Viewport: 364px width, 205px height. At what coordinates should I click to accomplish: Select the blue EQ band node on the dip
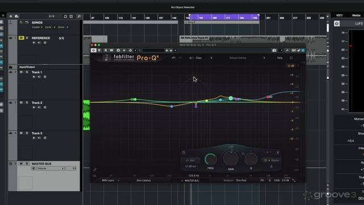[x=172, y=106]
